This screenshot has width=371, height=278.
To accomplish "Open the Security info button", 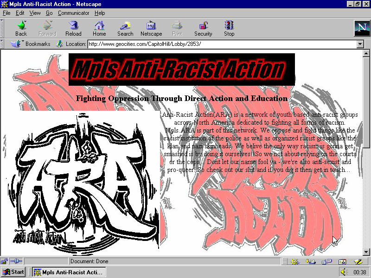I will (x=203, y=28).
